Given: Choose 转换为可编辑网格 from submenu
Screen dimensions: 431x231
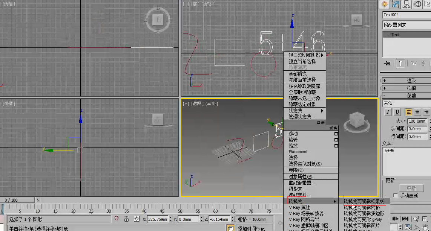Looking at the screenshot, I should pyautogui.click(x=364, y=207).
